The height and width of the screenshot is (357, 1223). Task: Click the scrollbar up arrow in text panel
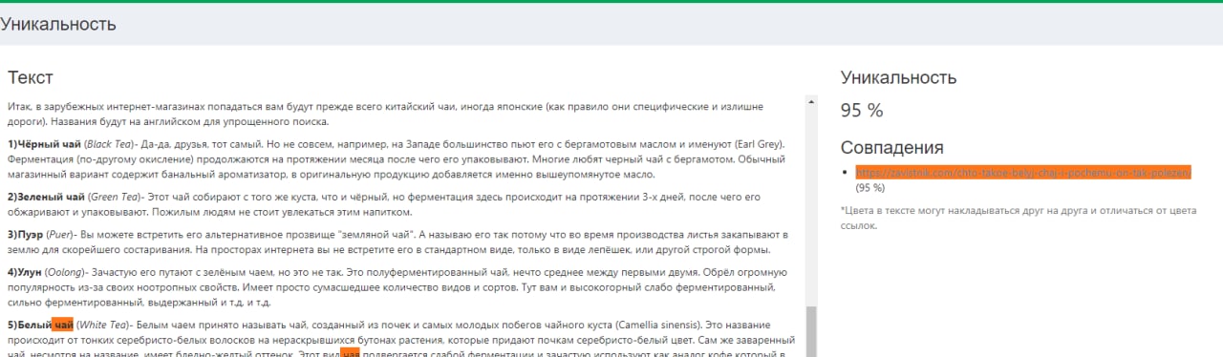pos(812,101)
